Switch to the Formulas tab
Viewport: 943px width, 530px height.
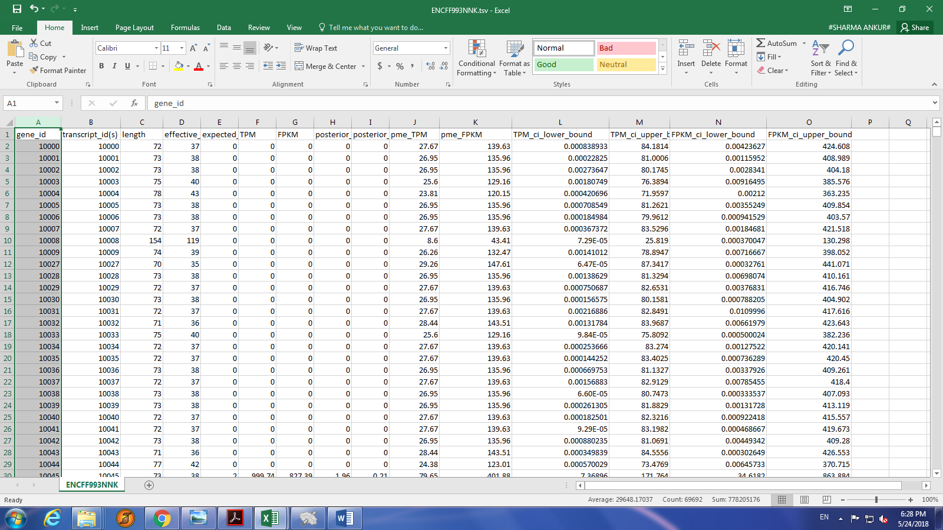pos(185,28)
